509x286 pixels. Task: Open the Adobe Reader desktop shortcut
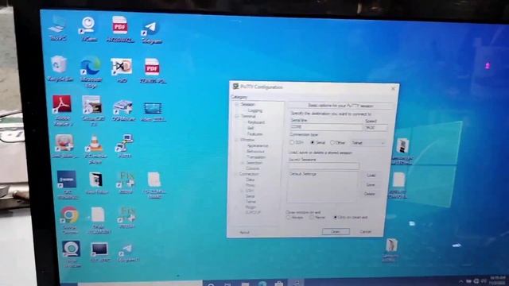[62, 110]
